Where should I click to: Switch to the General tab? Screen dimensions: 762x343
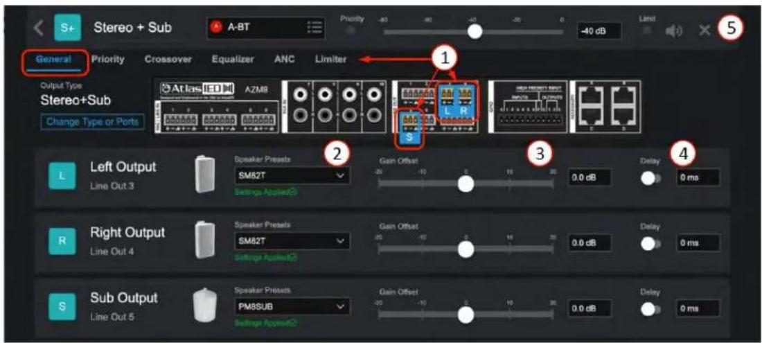tap(54, 60)
